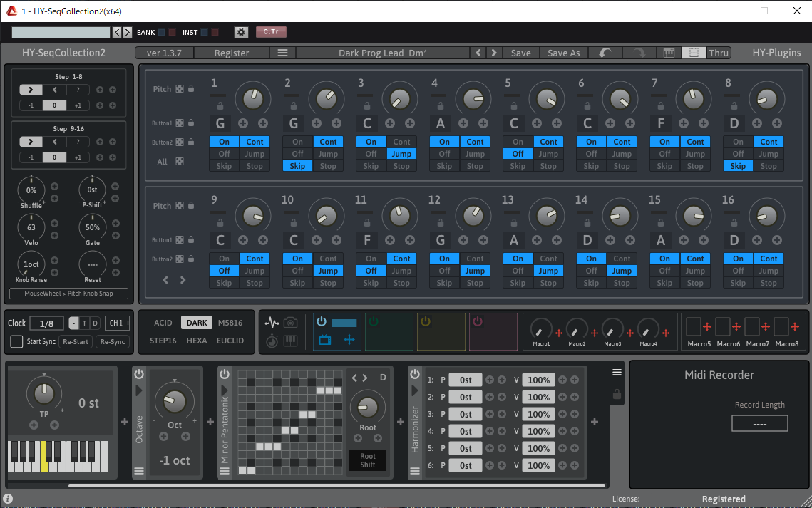Click the camera snapshot icon
This screenshot has width=812, height=508.
coord(290,323)
